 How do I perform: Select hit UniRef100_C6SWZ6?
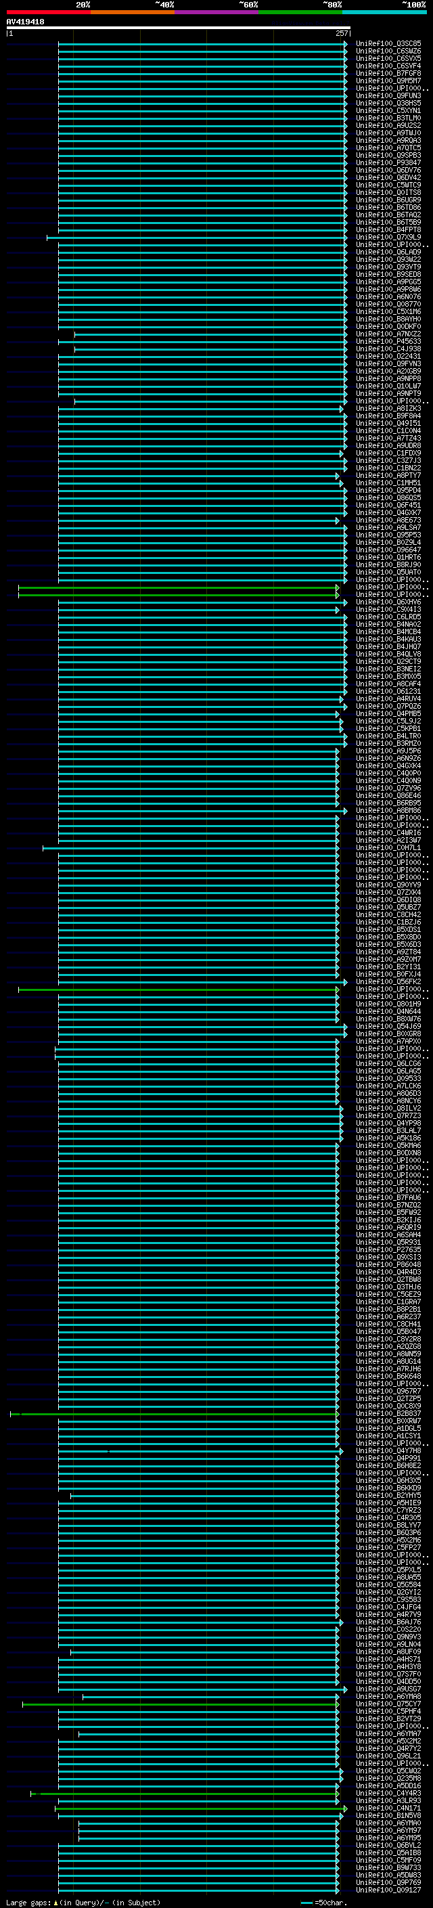pos(388,51)
